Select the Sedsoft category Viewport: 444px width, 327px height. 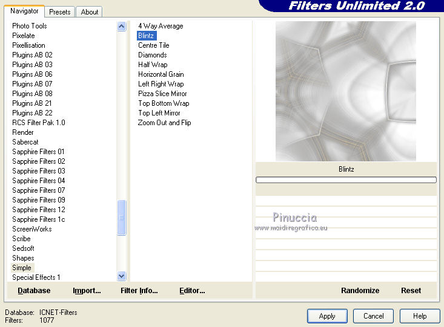coord(23,248)
